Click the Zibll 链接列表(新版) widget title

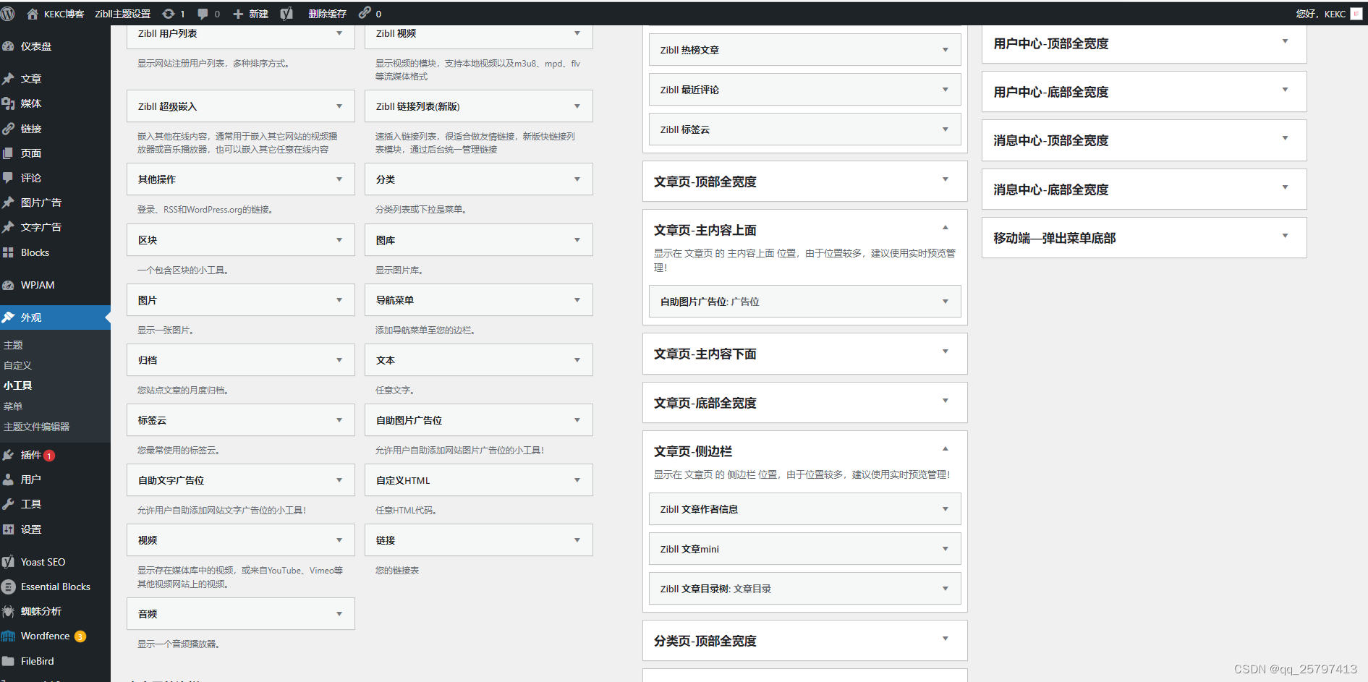tap(417, 106)
